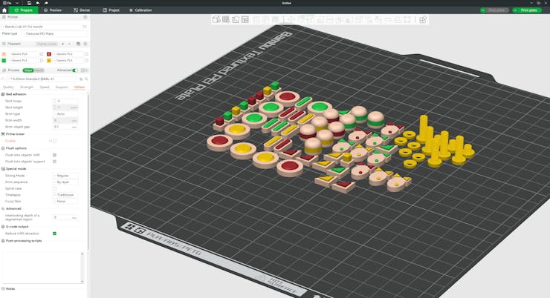Enable the Spiral vase checkbox
The image size is (550, 298).
(54, 188)
